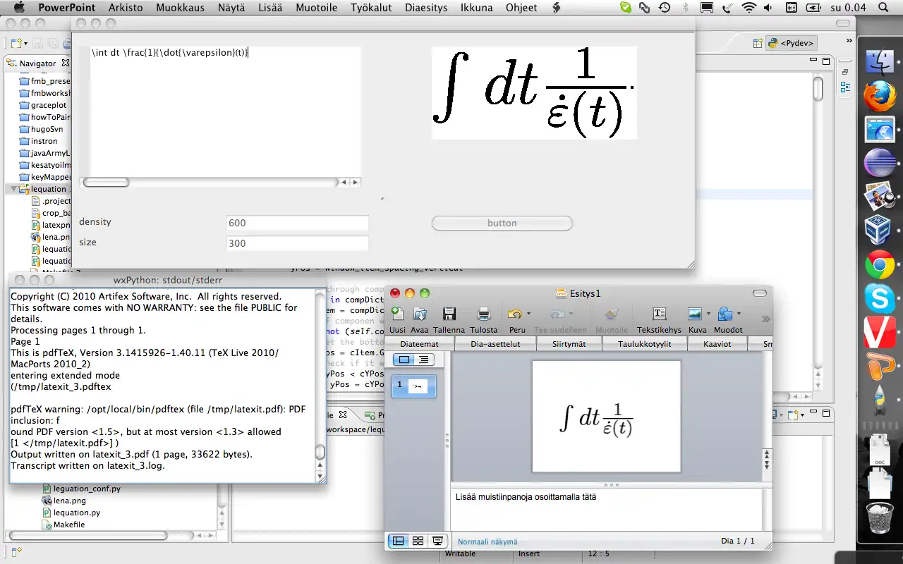Image resolution: width=903 pixels, height=564 pixels.
Task: Click the Tallenna floppy disk icon
Action: (449, 314)
